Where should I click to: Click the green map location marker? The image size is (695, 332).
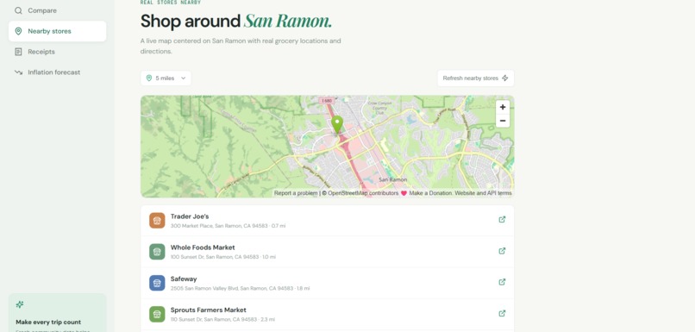click(337, 124)
